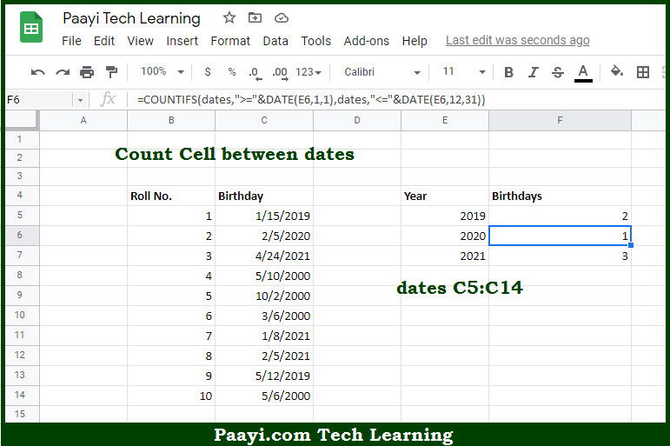Open the Tools menu
This screenshot has height=446, width=670.
click(x=315, y=41)
